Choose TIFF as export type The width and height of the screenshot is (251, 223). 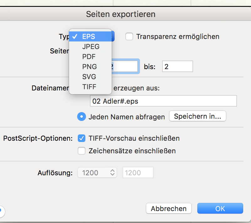tap(89, 87)
